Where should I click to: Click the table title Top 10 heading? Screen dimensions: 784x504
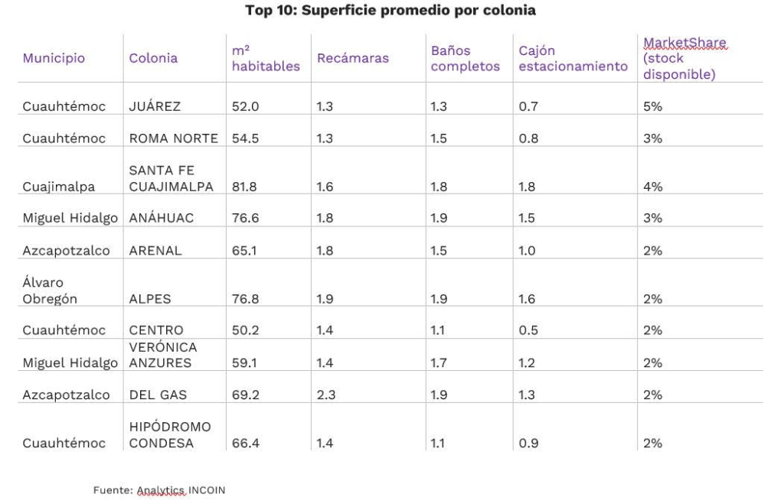coord(390,11)
